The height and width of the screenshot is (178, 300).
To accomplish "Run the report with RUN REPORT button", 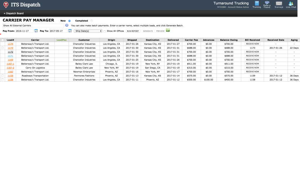I will pyautogui.click(x=133, y=31).
